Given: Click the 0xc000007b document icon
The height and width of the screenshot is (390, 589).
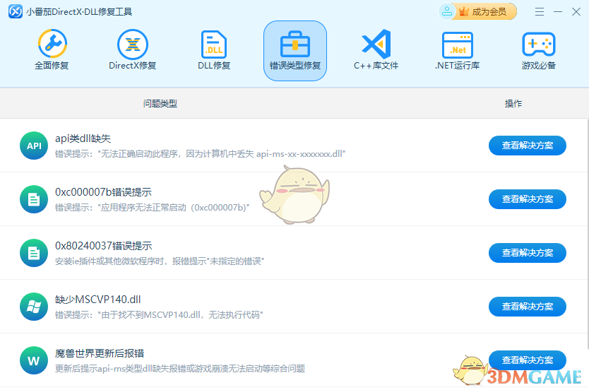Looking at the screenshot, I should 34,199.
